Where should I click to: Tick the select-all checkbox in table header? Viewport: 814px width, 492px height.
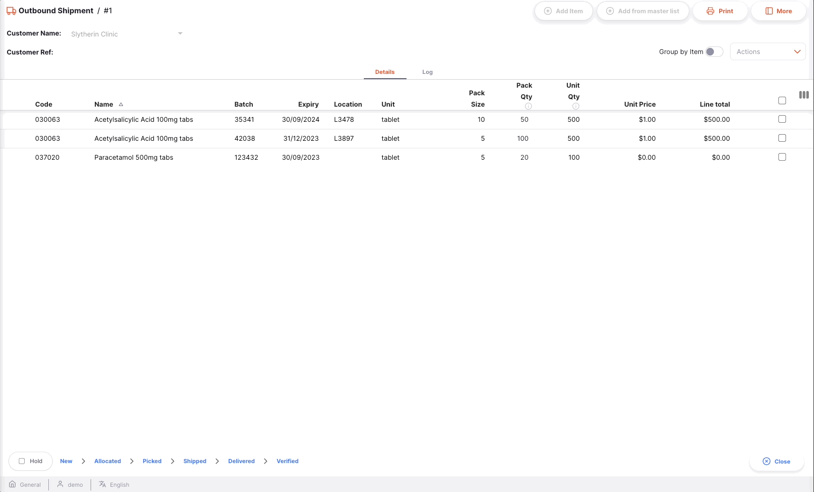(782, 100)
